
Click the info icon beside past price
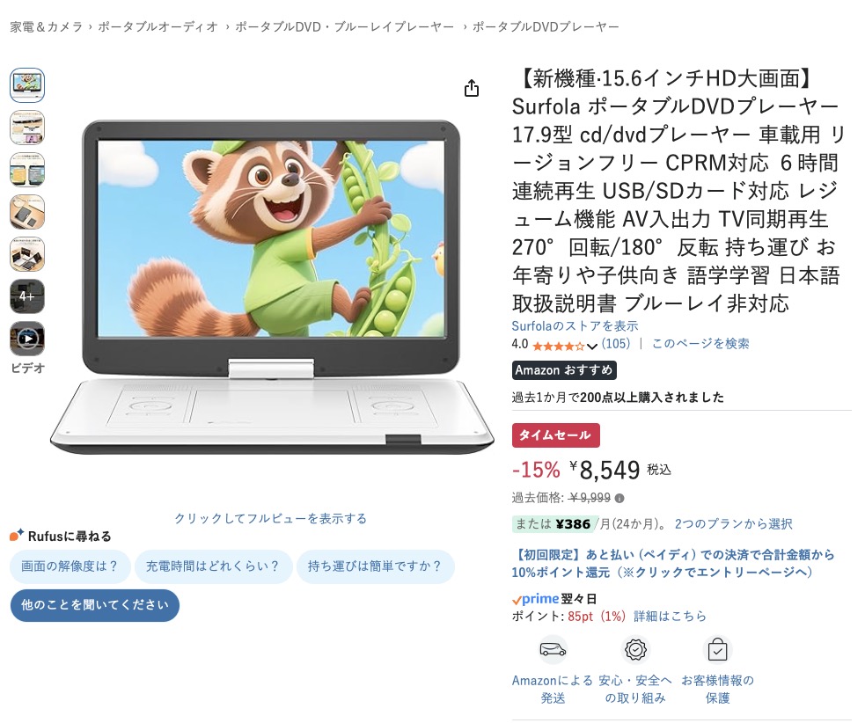click(619, 499)
